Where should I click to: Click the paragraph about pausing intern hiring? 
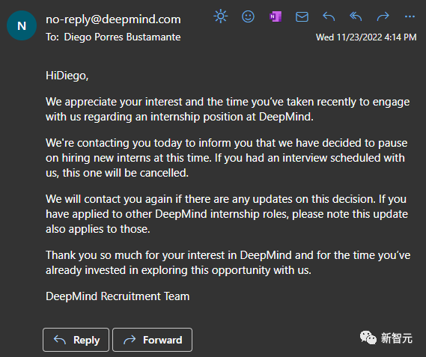(x=227, y=158)
